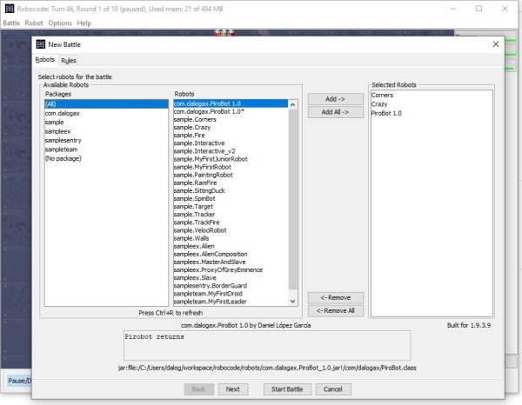Screen dimensions: 522x405
Task: Open the Battle menu
Action: (11, 23)
